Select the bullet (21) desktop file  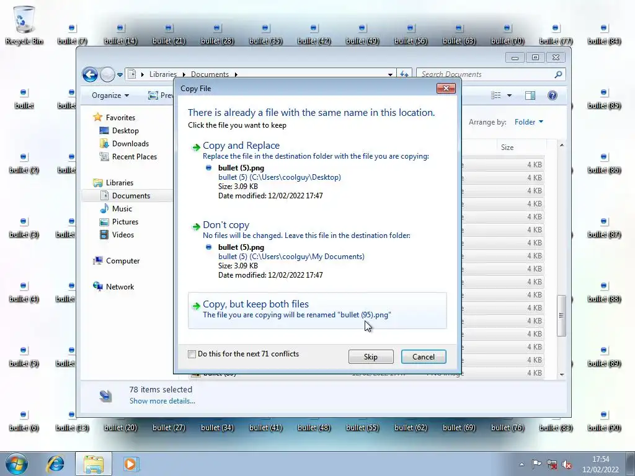point(169,34)
